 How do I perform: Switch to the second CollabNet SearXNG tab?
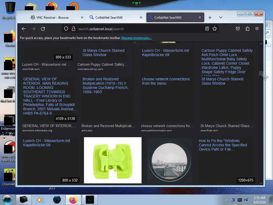click(x=109, y=17)
